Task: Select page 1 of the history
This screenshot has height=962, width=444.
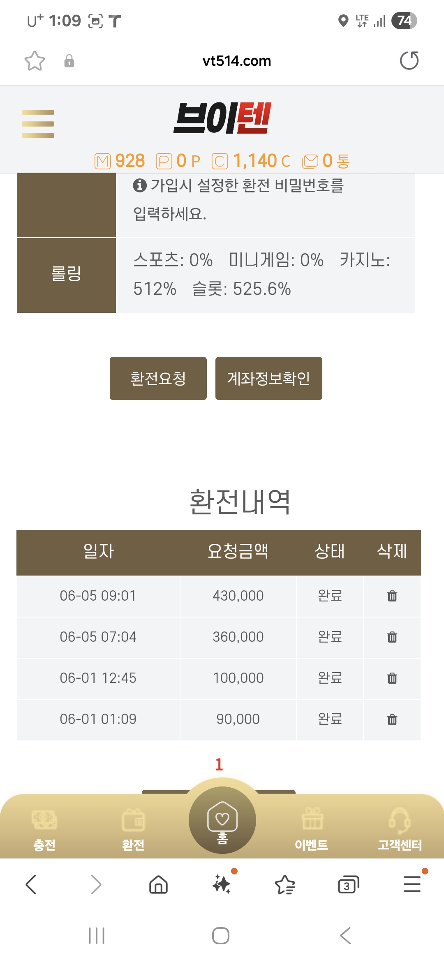Action: pyautogui.click(x=219, y=764)
